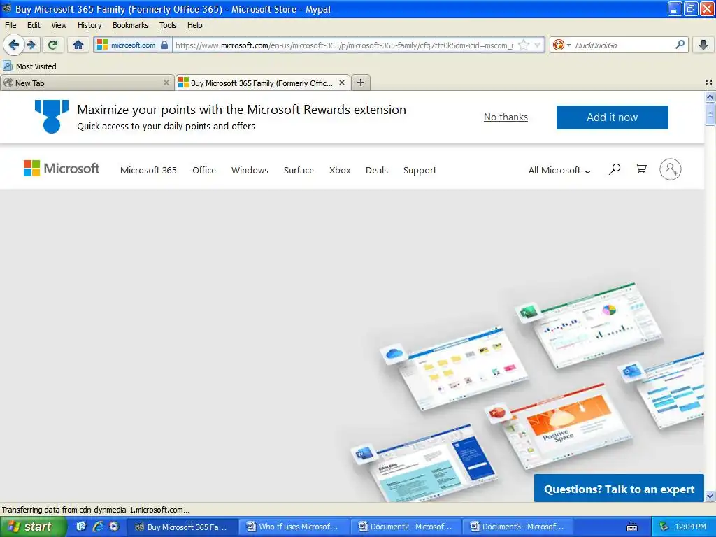Viewport: 716px width, 537px height.
Task: Click Questions? Talk to an expert button
Action: (x=619, y=489)
